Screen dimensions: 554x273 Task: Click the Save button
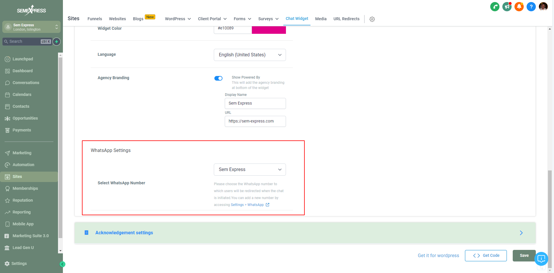pyautogui.click(x=524, y=256)
